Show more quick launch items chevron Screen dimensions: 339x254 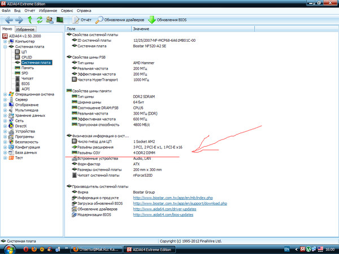66,248
